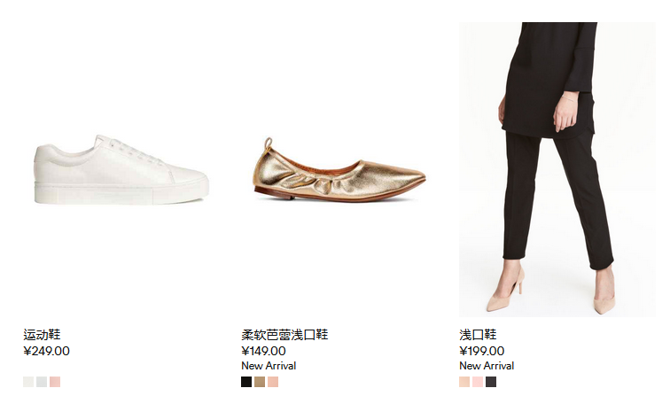Click New Arrival label under ¥149.00
The width and height of the screenshot is (670, 396).
(x=269, y=366)
